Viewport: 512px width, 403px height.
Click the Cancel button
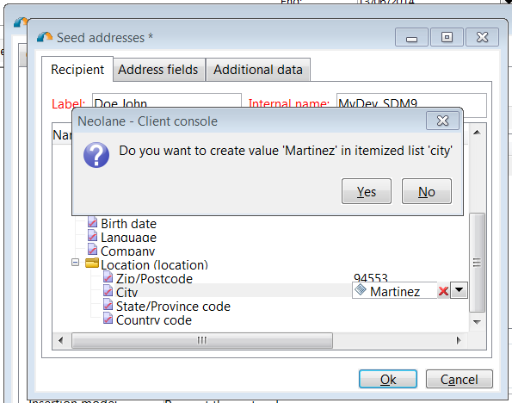(x=460, y=379)
